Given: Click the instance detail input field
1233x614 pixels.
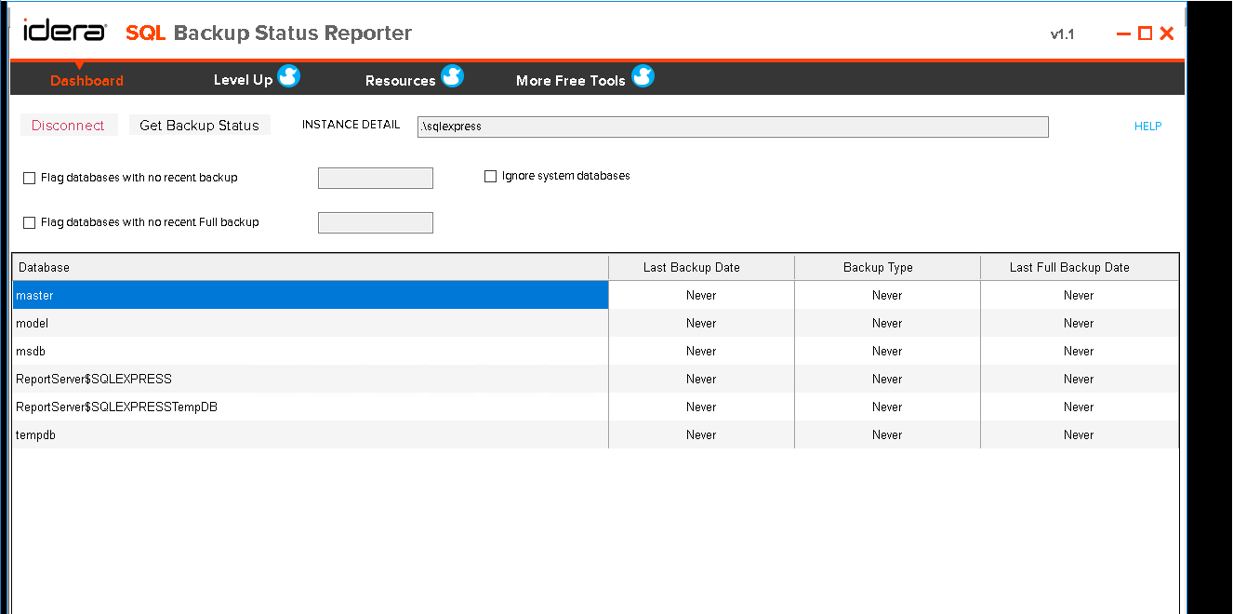Looking at the screenshot, I should [x=733, y=127].
